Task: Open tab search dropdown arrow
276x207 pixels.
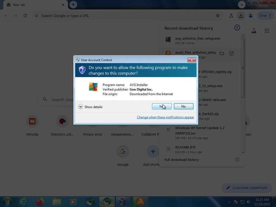Action: (x=242, y=5)
